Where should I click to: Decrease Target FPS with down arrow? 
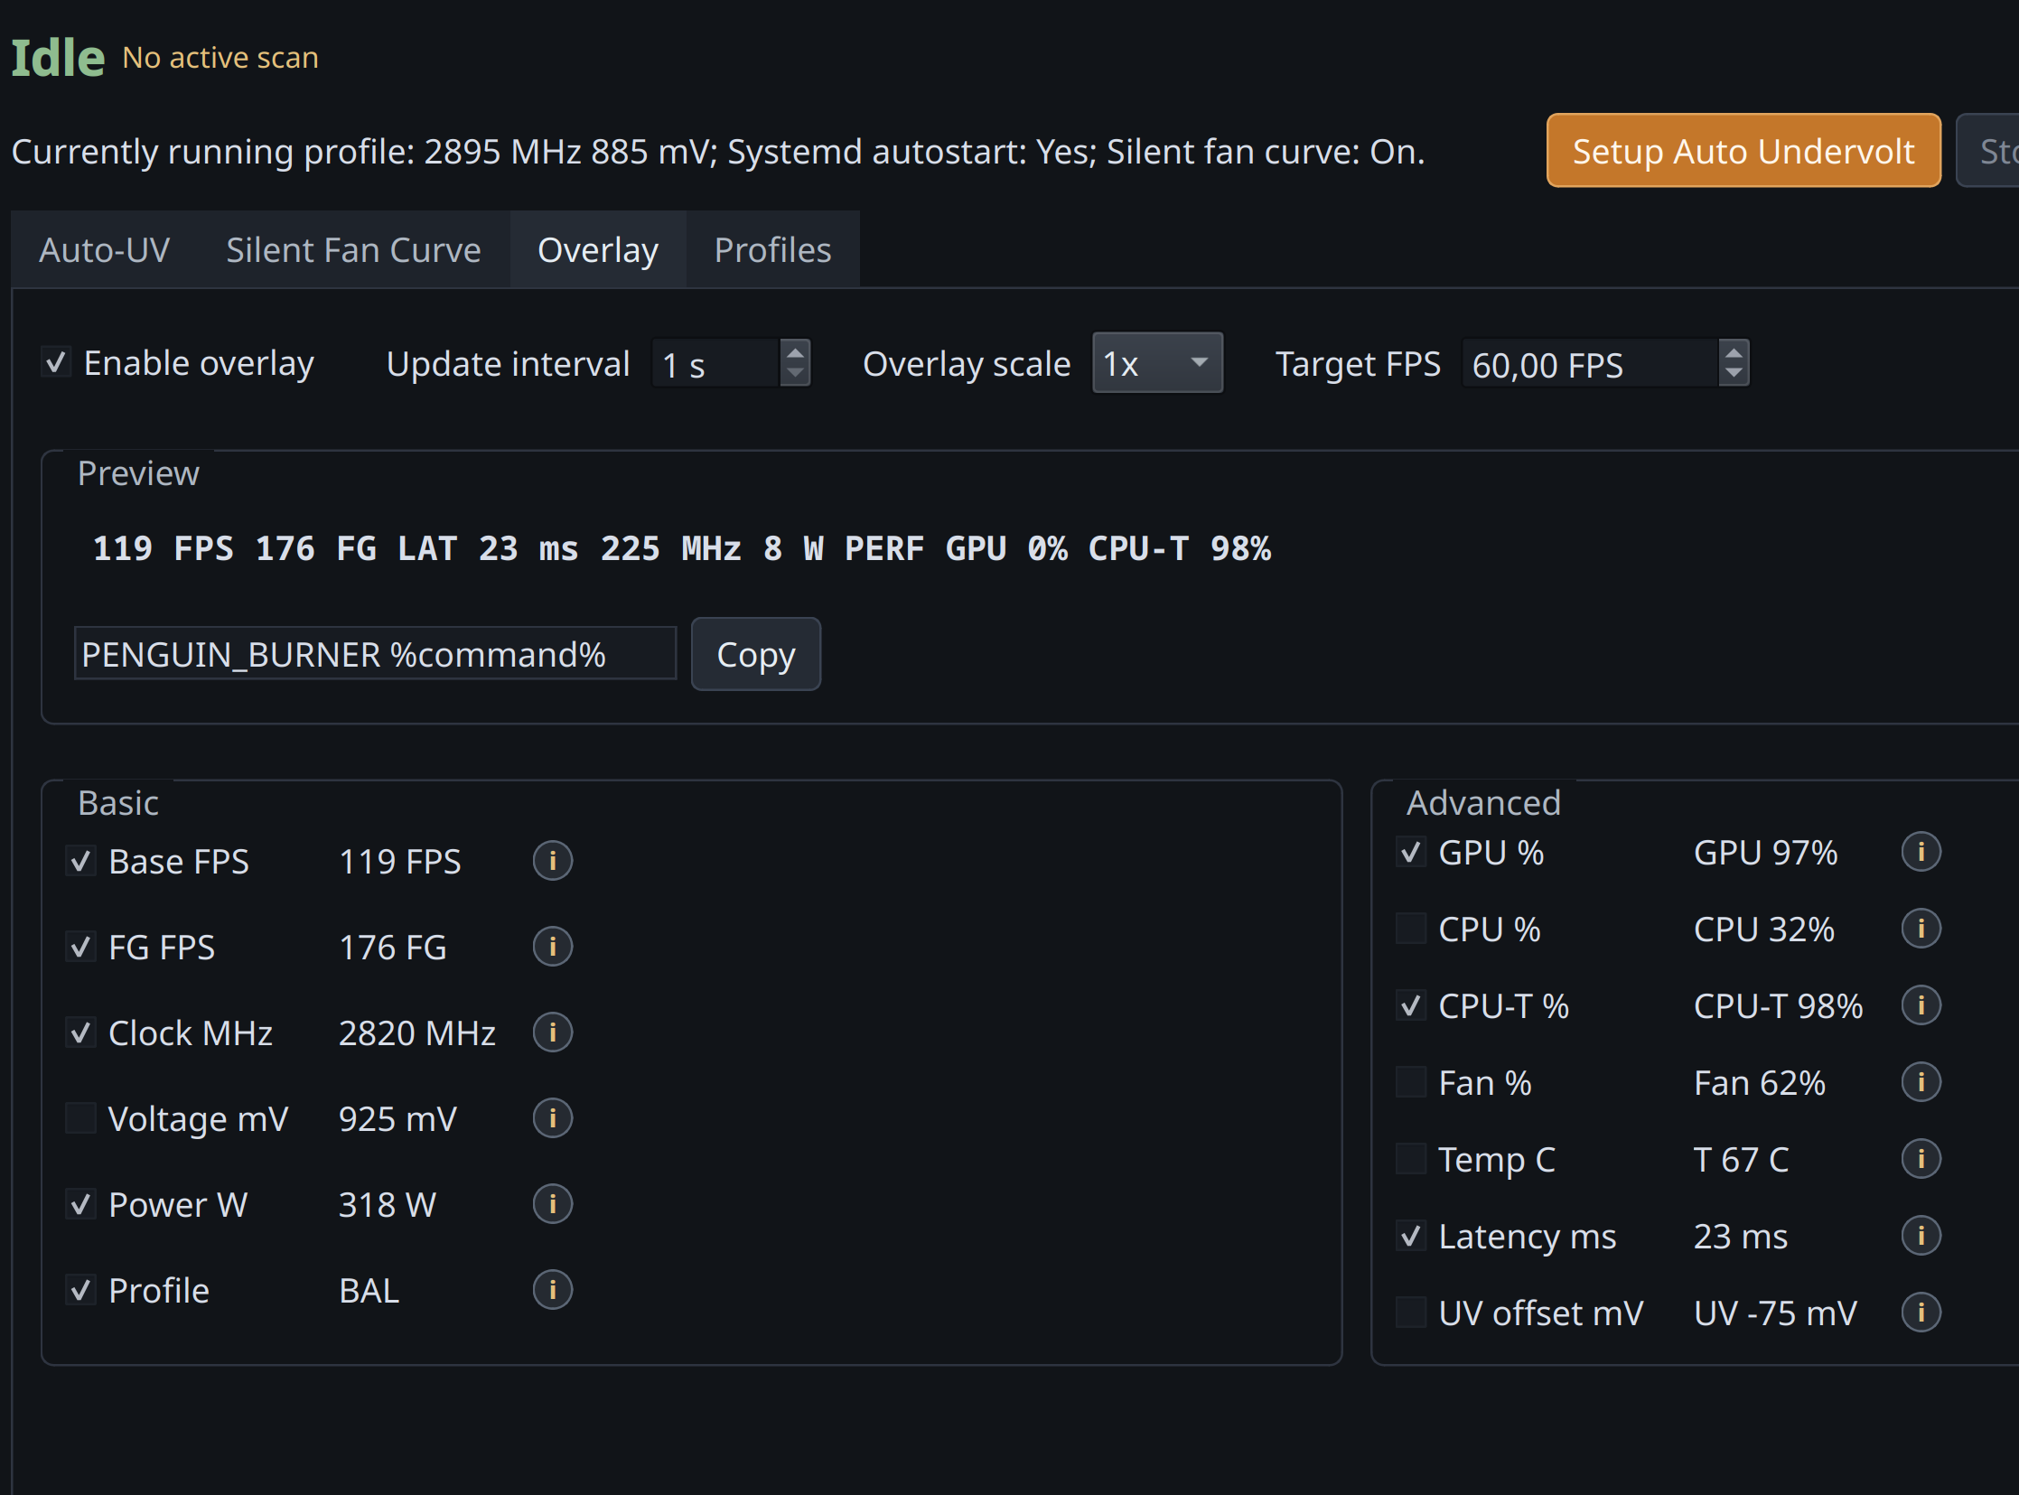(1734, 374)
